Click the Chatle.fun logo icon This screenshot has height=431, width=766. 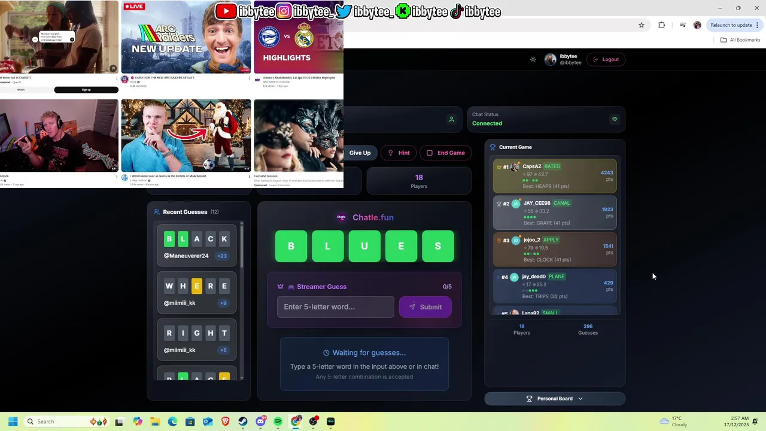tap(341, 217)
